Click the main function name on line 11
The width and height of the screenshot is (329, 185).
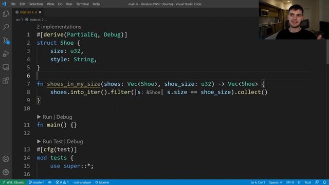(x=53, y=125)
